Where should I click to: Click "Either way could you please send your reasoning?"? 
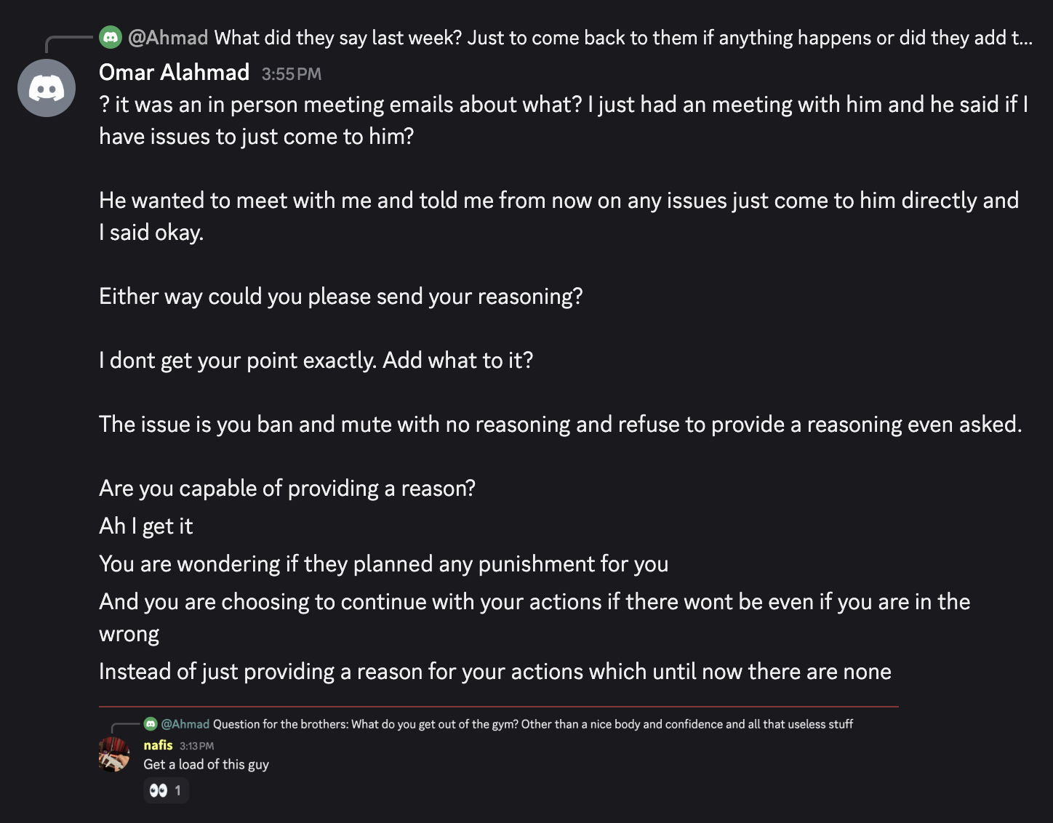pos(340,296)
